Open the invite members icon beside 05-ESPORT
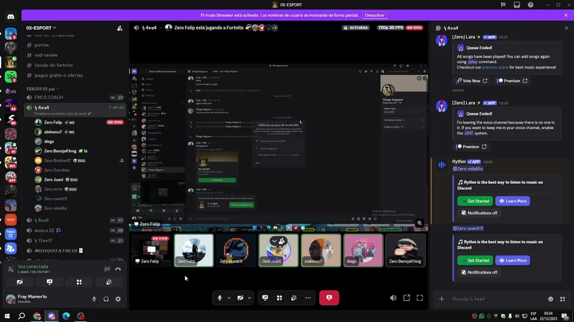Screen dimensions: 574x322 pos(119,28)
